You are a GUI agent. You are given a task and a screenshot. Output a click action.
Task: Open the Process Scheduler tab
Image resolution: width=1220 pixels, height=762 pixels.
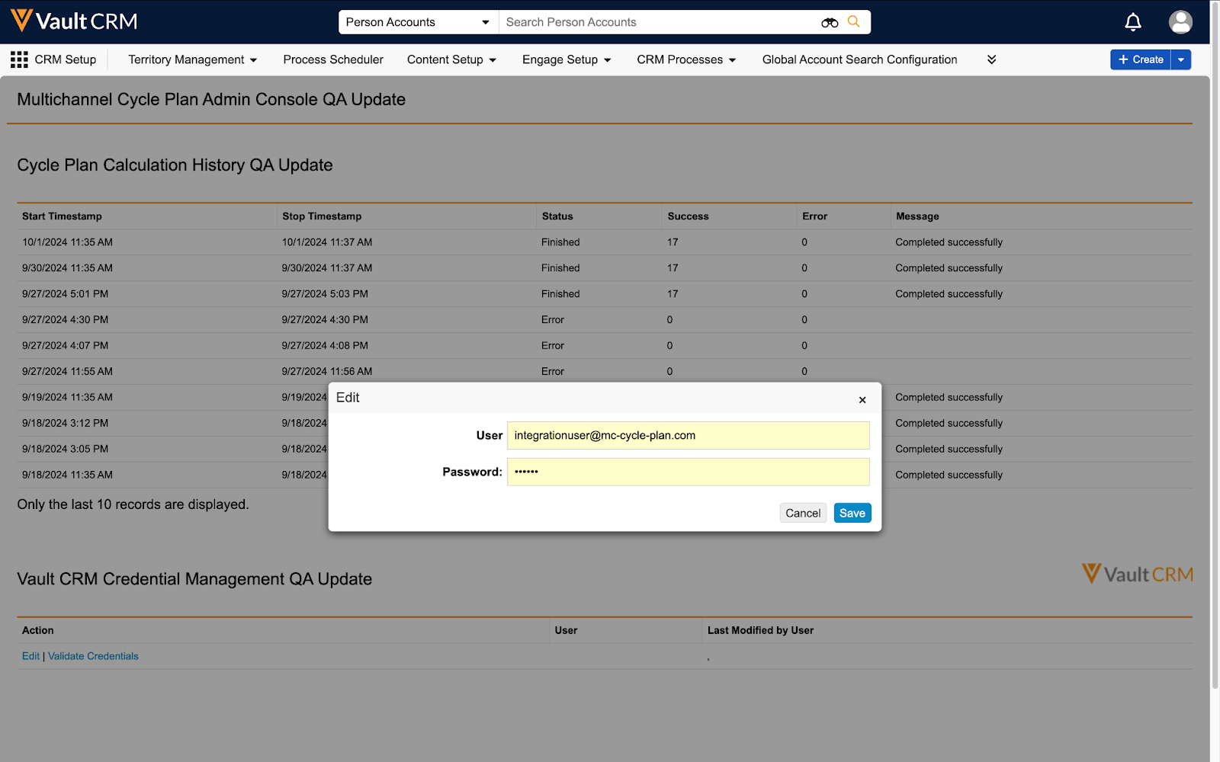click(x=333, y=59)
